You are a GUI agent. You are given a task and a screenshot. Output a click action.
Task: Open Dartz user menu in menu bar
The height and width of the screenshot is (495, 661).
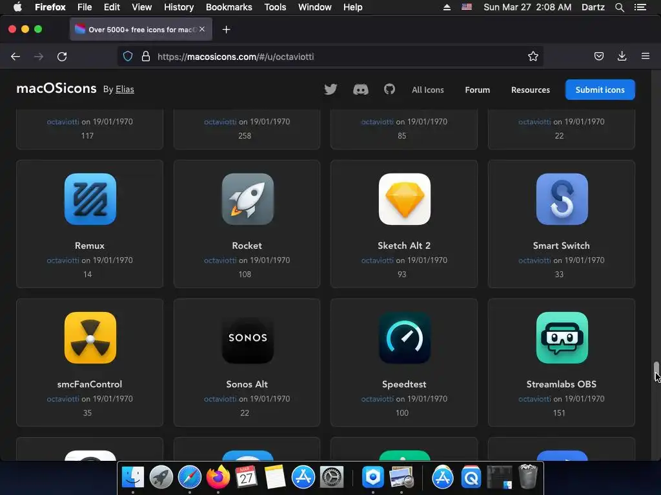pos(593,7)
